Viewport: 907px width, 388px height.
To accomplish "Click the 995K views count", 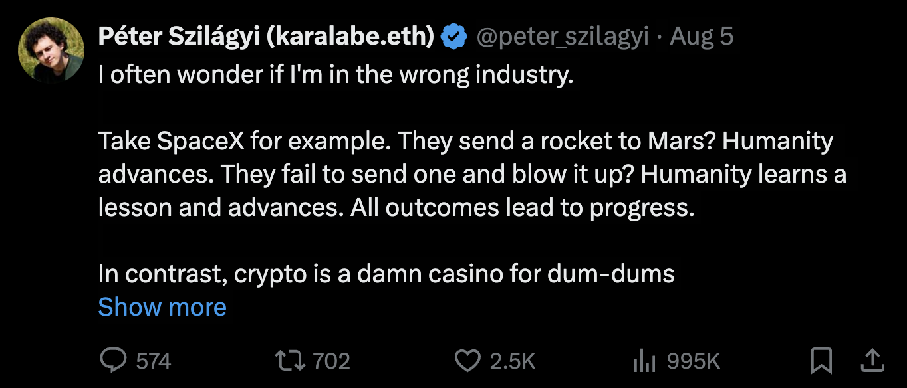I will [694, 361].
